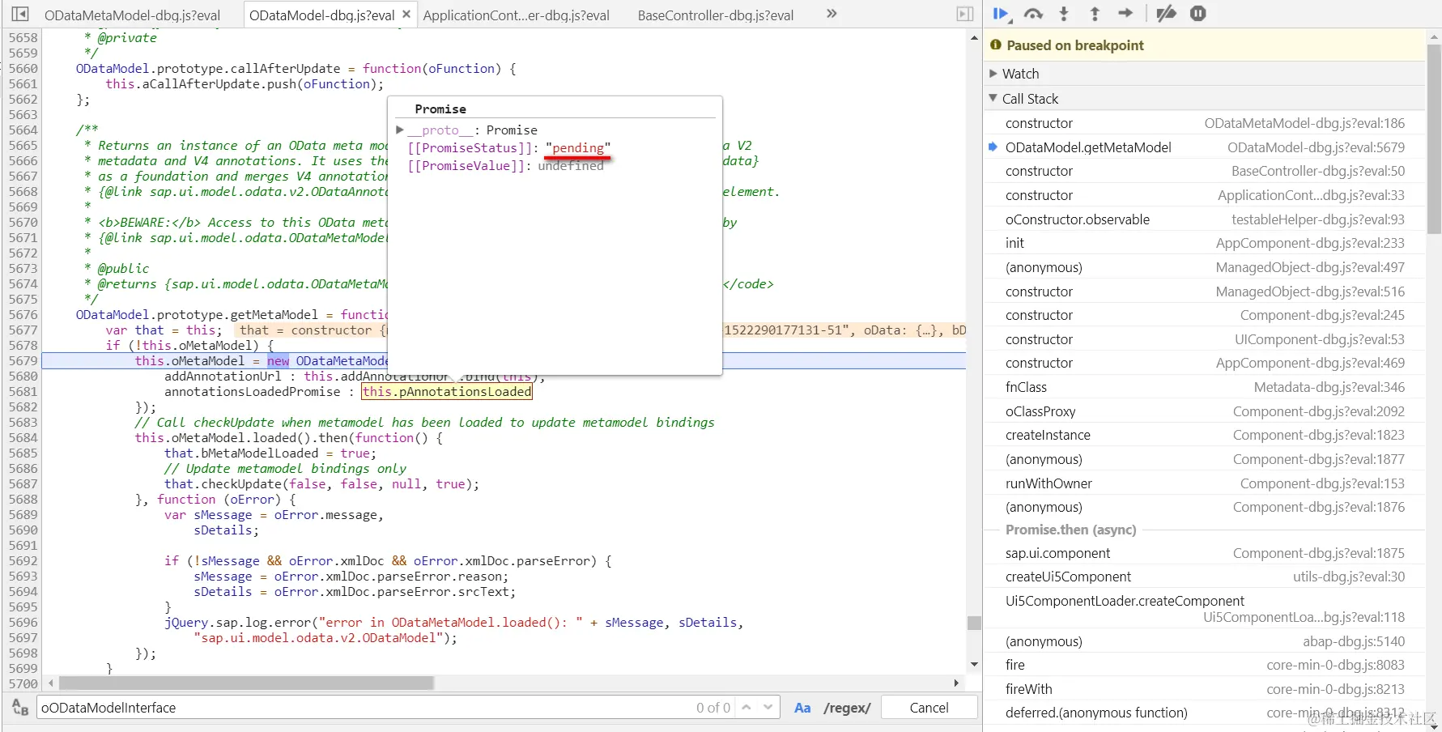Viewport: 1442px width, 732px height.
Task: Click horizontal scrollbar right arrow
Action: [956, 683]
